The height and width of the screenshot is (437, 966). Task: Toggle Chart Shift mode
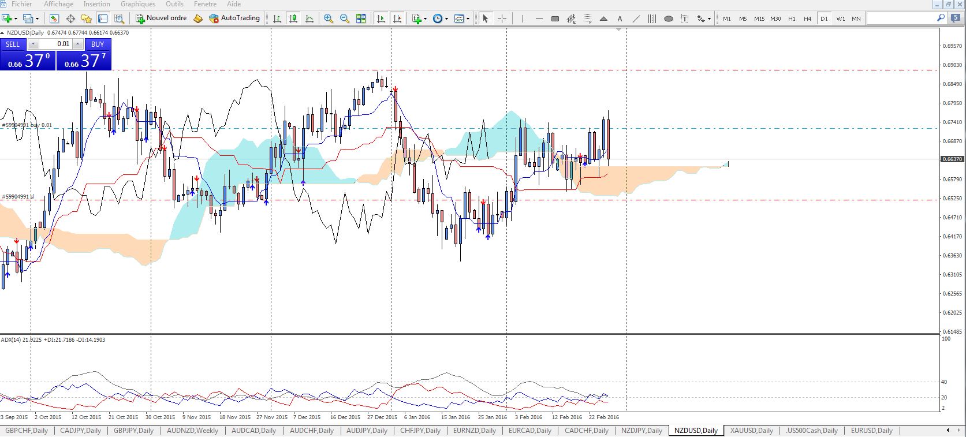pyautogui.click(x=397, y=18)
